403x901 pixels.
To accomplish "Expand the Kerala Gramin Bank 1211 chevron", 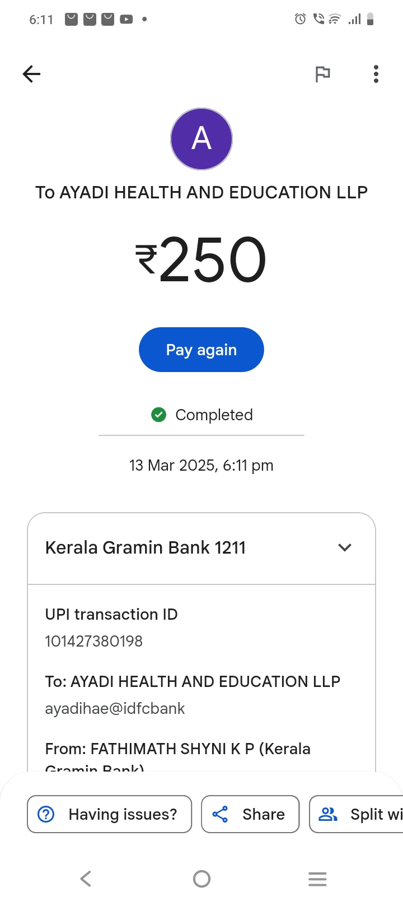I will pyautogui.click(x=345, y=547).
